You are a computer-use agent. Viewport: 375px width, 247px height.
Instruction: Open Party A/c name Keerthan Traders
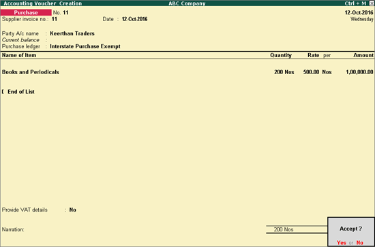click(x=72, y=33)
